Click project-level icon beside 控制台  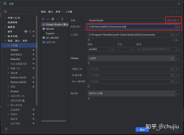point(34,114)
